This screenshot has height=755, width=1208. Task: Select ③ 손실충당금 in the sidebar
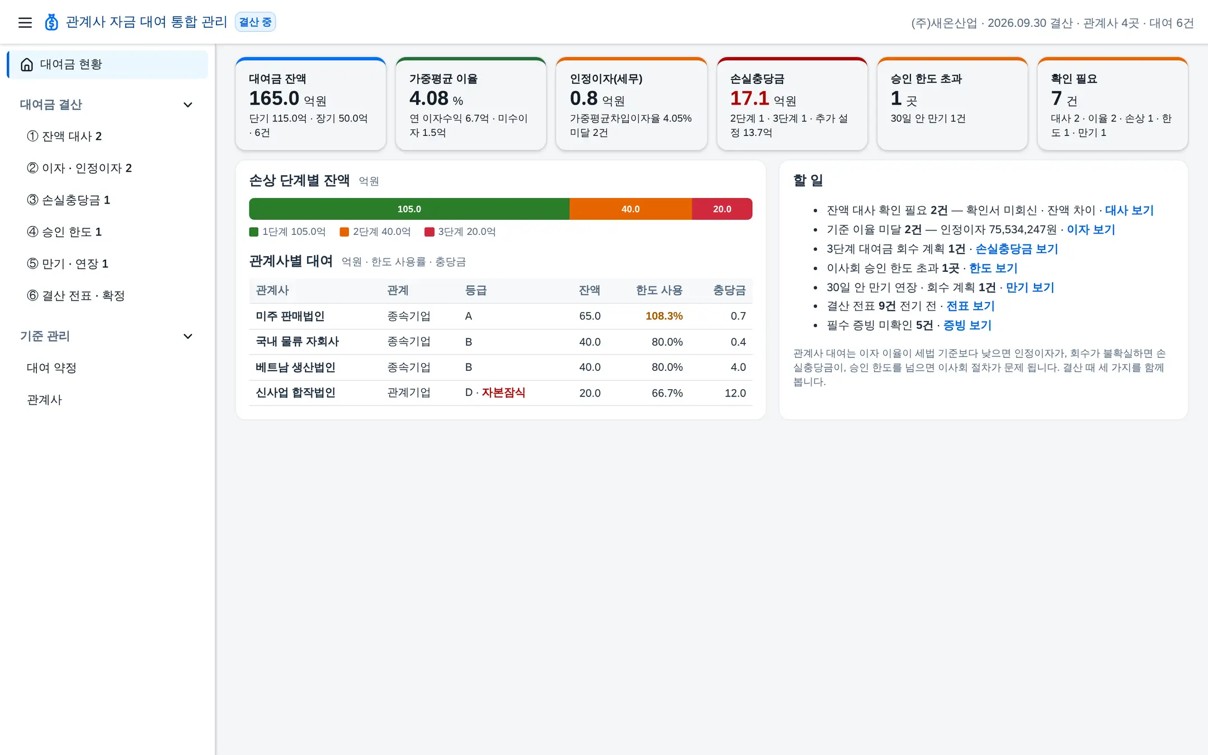107,200
